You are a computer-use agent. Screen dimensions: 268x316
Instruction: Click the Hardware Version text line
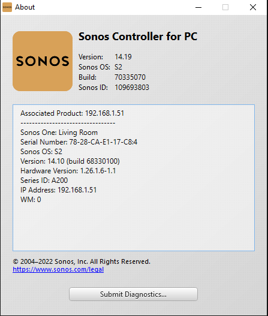coord(68,171)
